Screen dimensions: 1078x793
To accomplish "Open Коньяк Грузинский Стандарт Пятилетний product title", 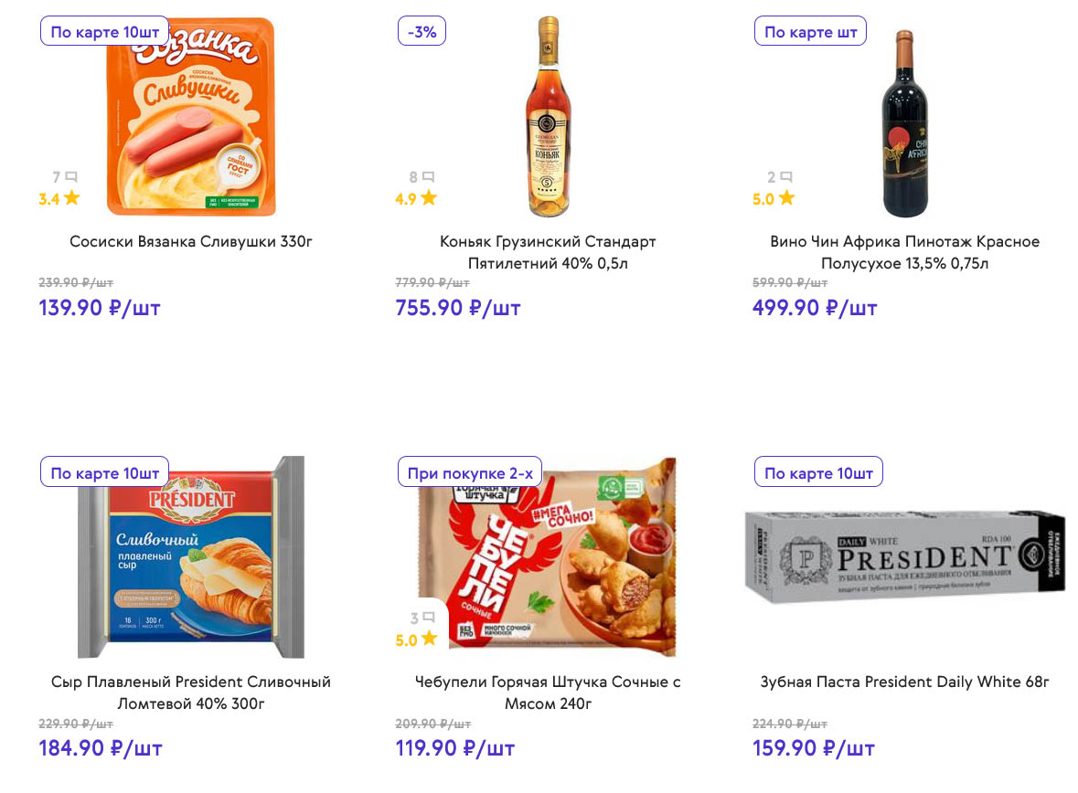I will click(x=548, y=253).
